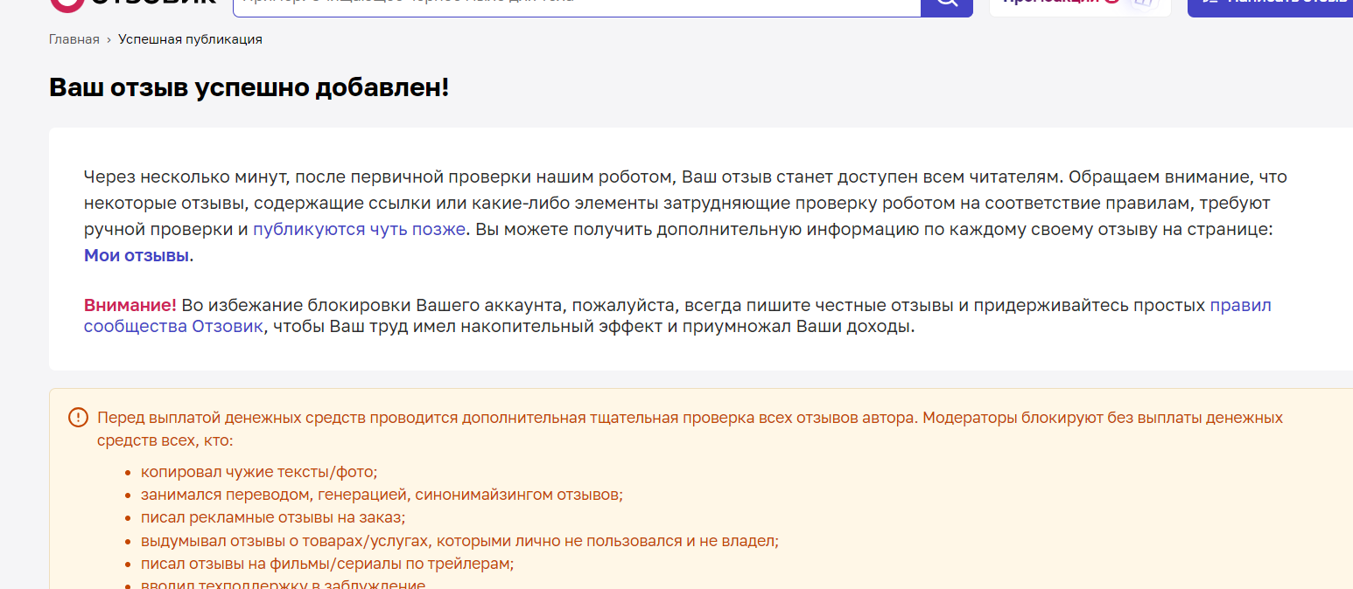Open the 'публикуются чуть позже' link
Viewport: 1353px width, 589px height.
pyautogui.click(x=360, y=230)
